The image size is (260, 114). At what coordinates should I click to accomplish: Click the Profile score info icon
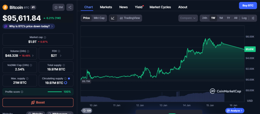(22, 92)
